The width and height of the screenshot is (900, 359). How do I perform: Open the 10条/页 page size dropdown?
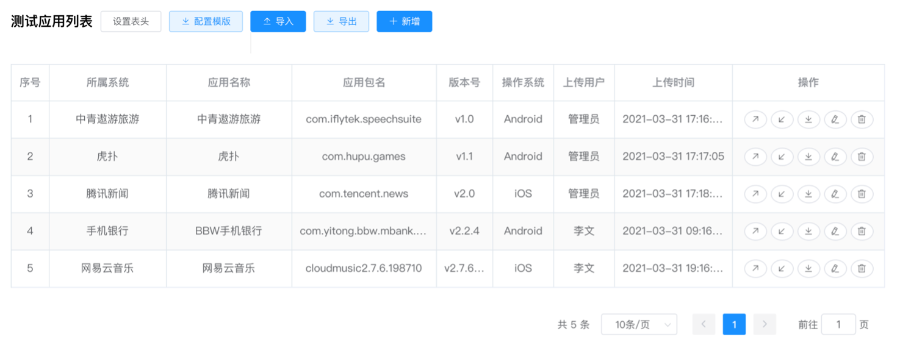639,325
